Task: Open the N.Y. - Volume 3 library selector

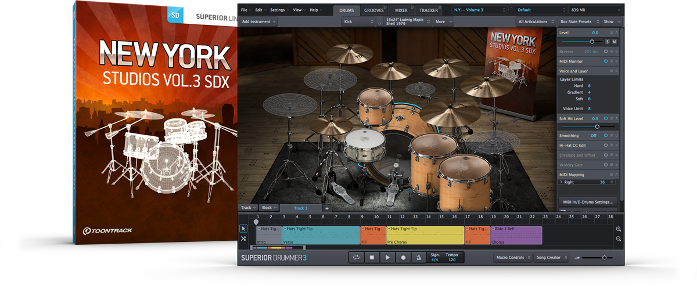Action: tap(478, 10)
